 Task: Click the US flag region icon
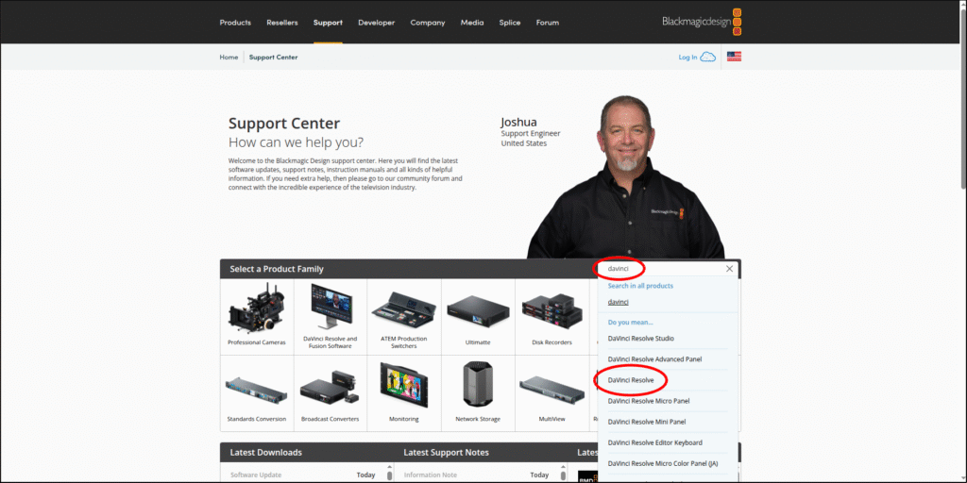point(734,57)
